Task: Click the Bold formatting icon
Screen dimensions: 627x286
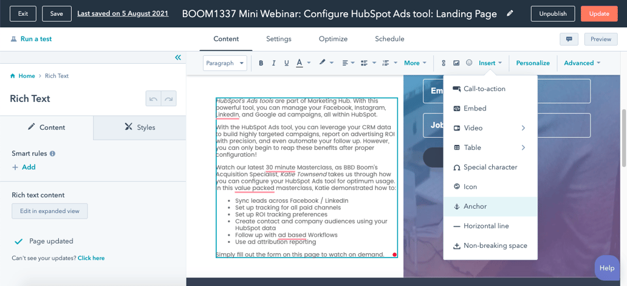Action: 261,63
